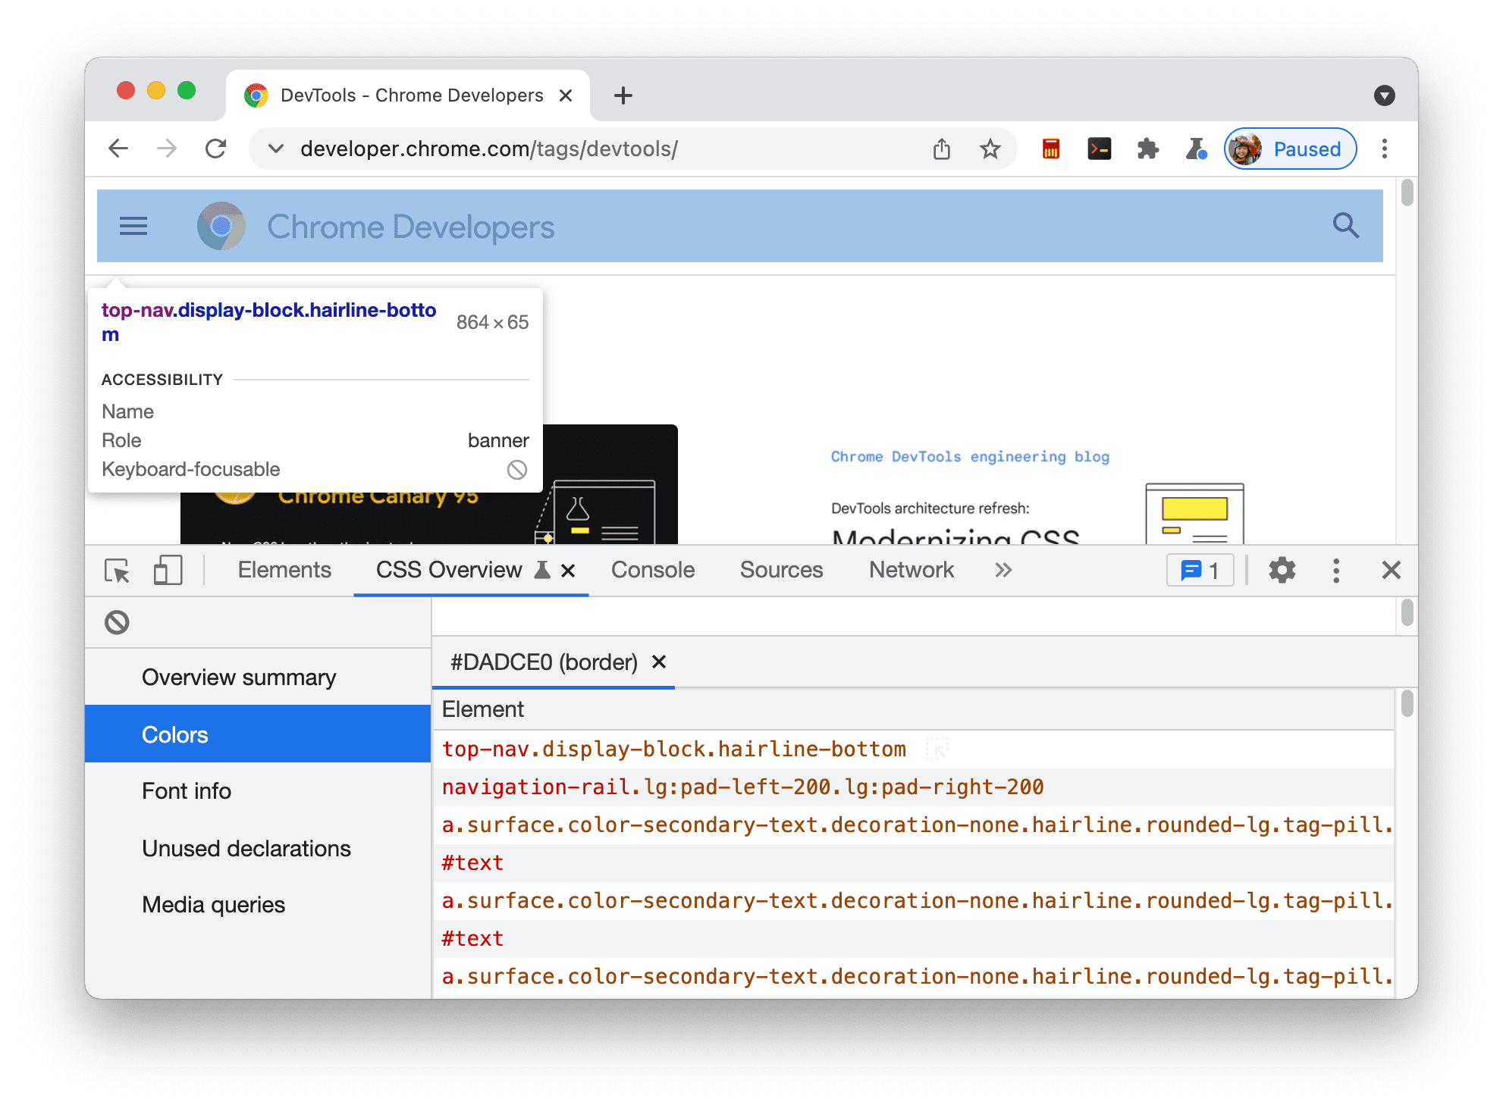This screenshot has height=1111, width=1503.
Task: Switch to the Console tab
Action: [x=651, y=568]
